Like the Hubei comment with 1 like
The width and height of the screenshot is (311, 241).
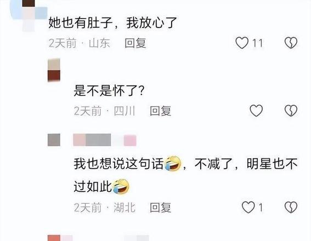tap(248, 208)
